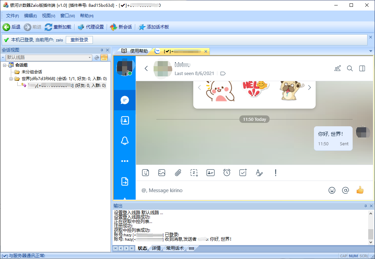This screenshot has height=259, width=375.
Task: Click the send image icon
Action: pos(162,173)
